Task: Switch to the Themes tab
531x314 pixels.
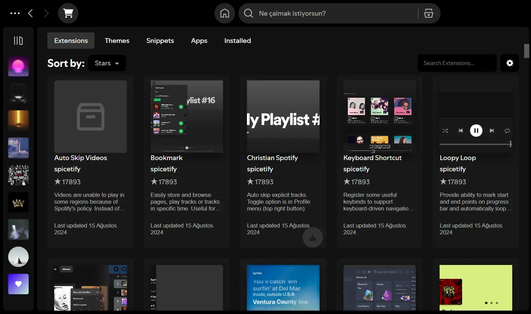Action: coord(117,41)
